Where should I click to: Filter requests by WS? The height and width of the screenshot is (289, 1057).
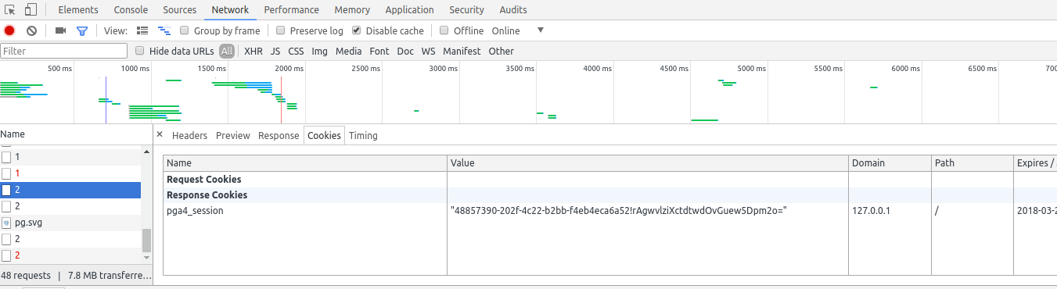(x=428, y=51)
